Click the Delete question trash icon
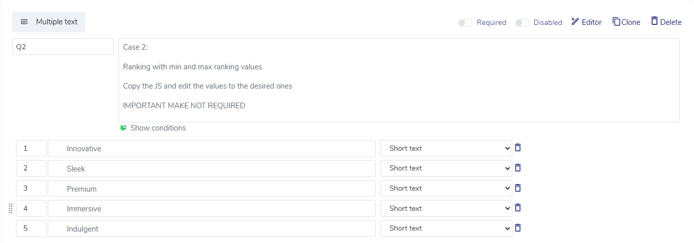 tap(655, 21)
